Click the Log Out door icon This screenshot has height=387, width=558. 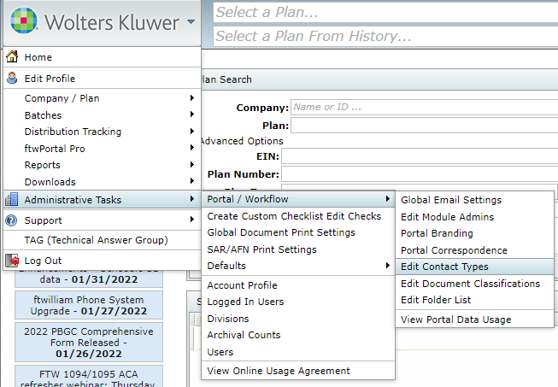point(12,261)
